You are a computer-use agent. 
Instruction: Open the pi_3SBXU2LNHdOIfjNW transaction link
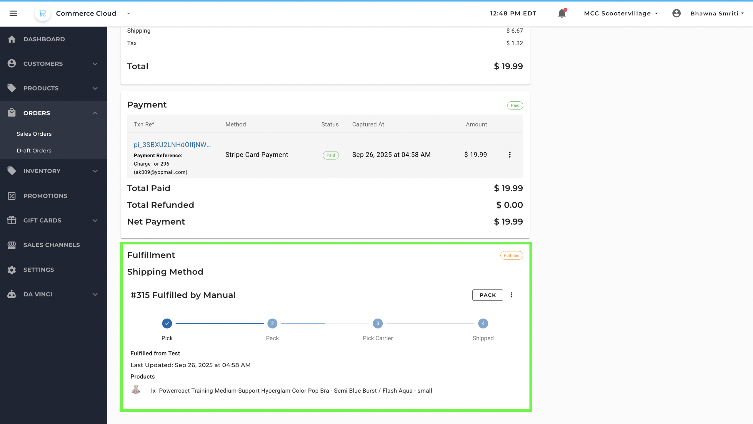pos(172,144)
